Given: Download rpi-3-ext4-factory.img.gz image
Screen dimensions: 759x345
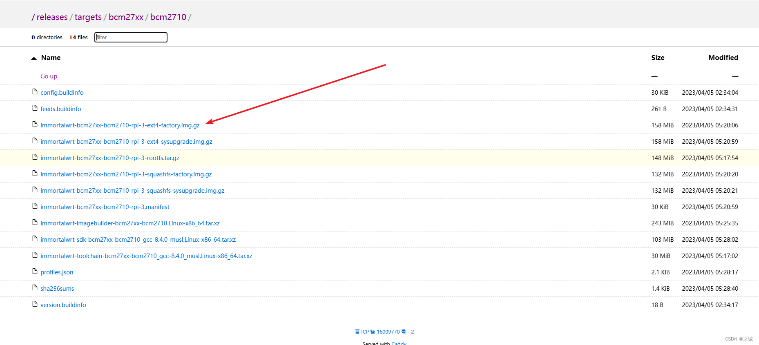Looking at the screenshot, I should tap(120, 125).
